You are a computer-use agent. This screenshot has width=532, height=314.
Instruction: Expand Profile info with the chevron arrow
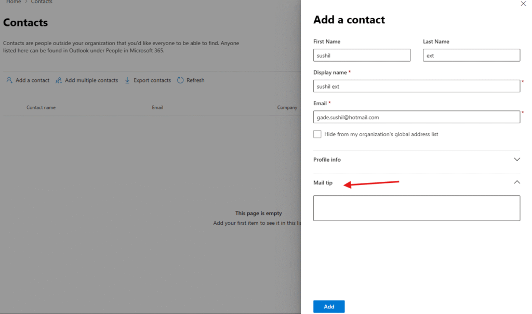coord(516,160)
